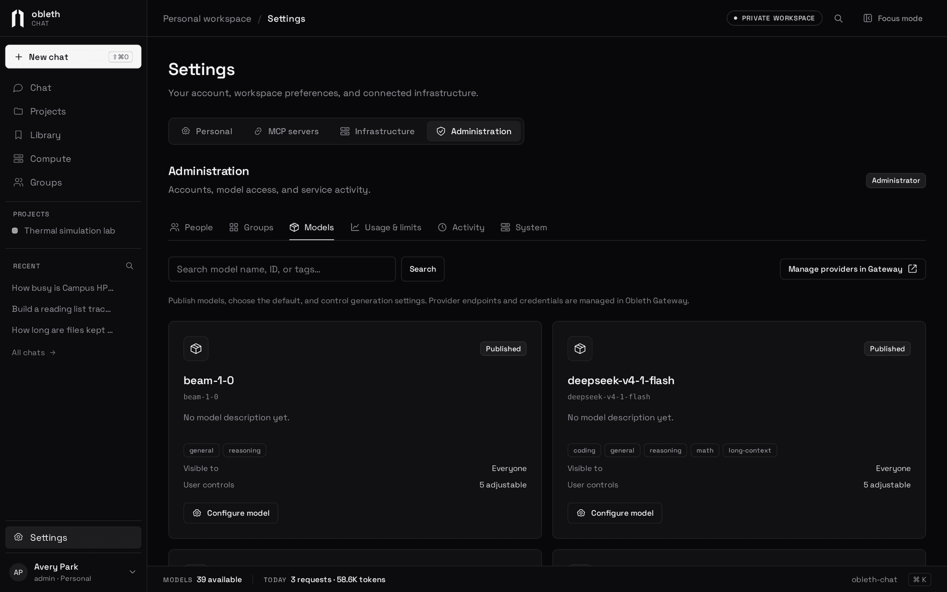947x592 pixels.
Task: Click Published badge on deepseek-v4-1-flash card
Action: click(x=887, y=349)
